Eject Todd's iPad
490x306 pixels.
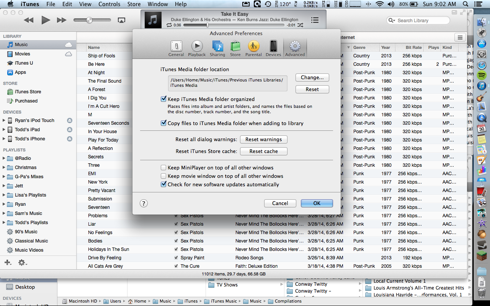point(69,130)
